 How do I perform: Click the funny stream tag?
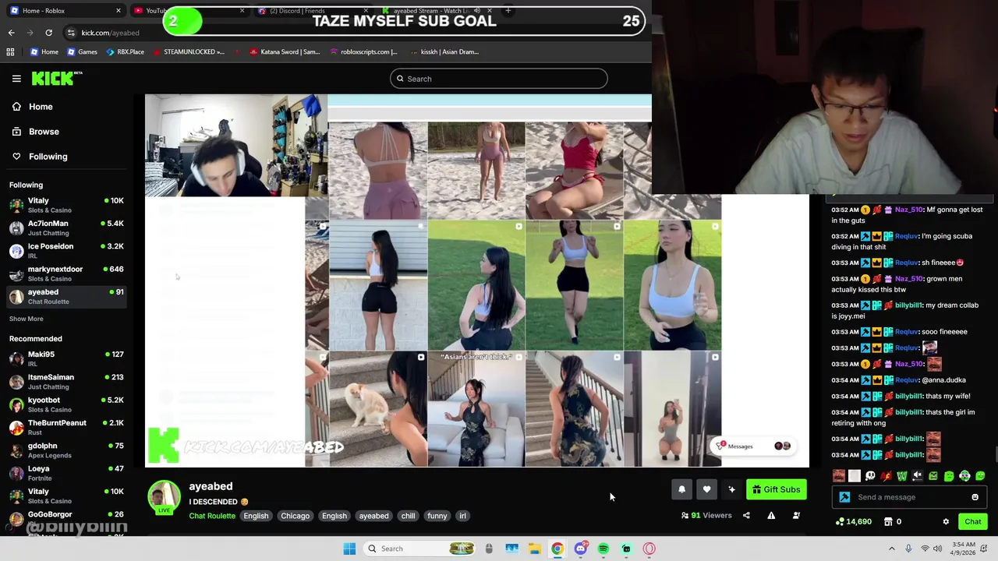click(x=437, y=516)
